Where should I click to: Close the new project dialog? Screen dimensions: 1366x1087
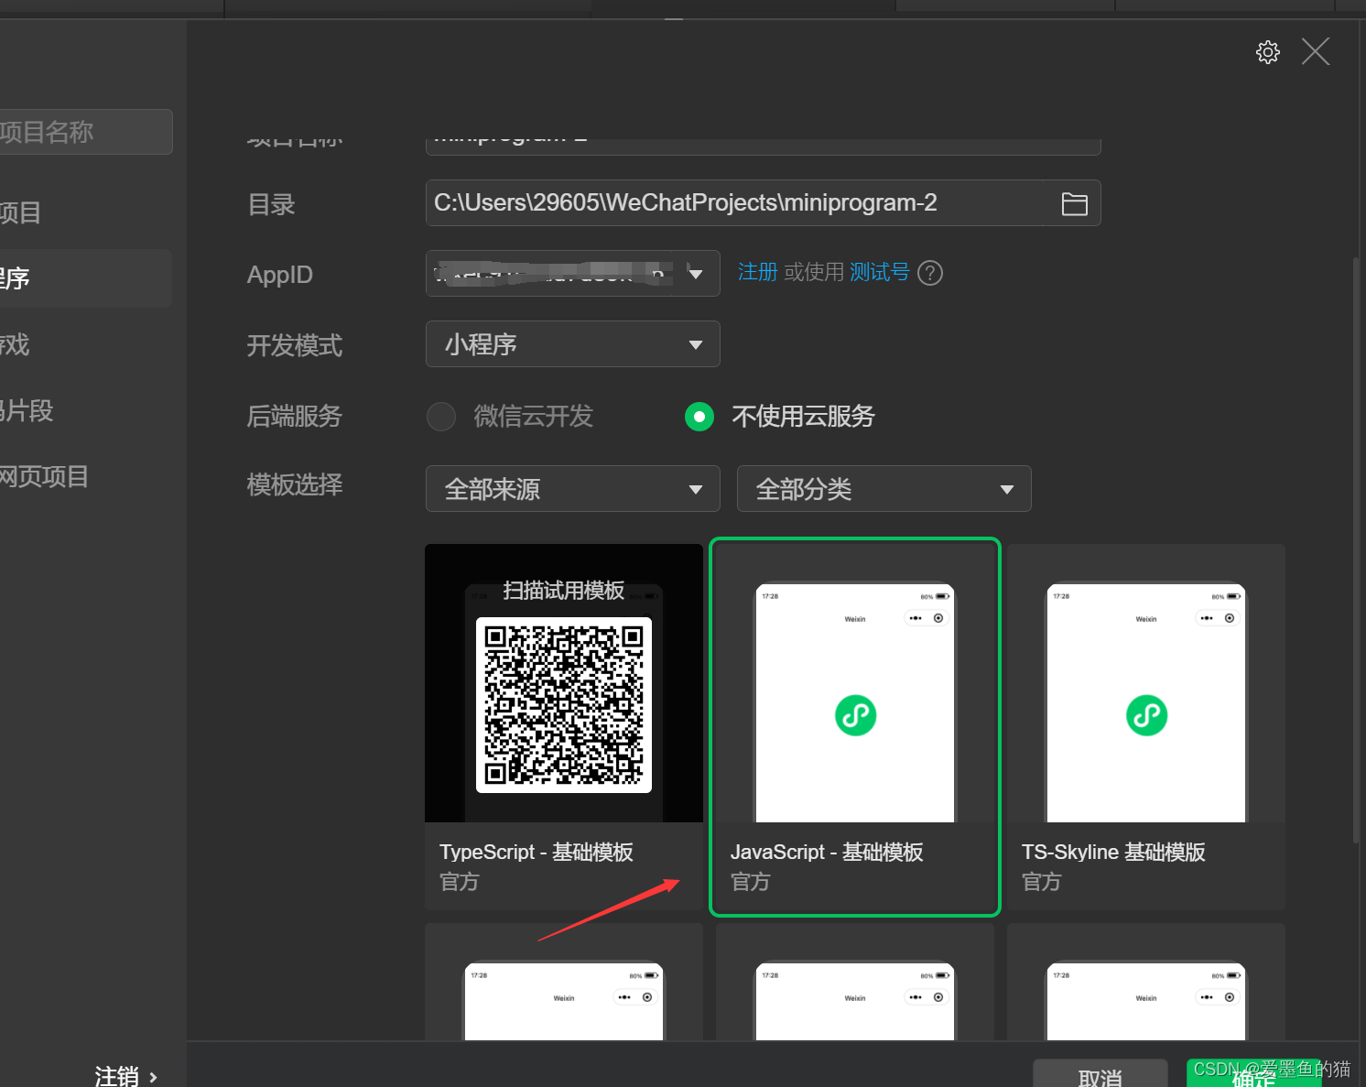coord(1316,51)
